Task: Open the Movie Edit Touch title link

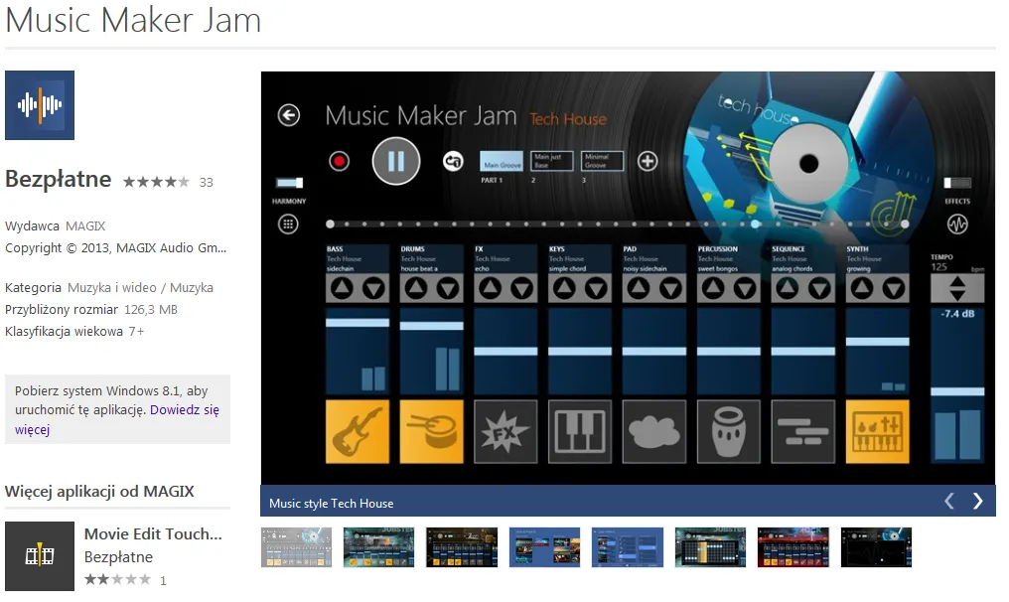Action: 153,533
